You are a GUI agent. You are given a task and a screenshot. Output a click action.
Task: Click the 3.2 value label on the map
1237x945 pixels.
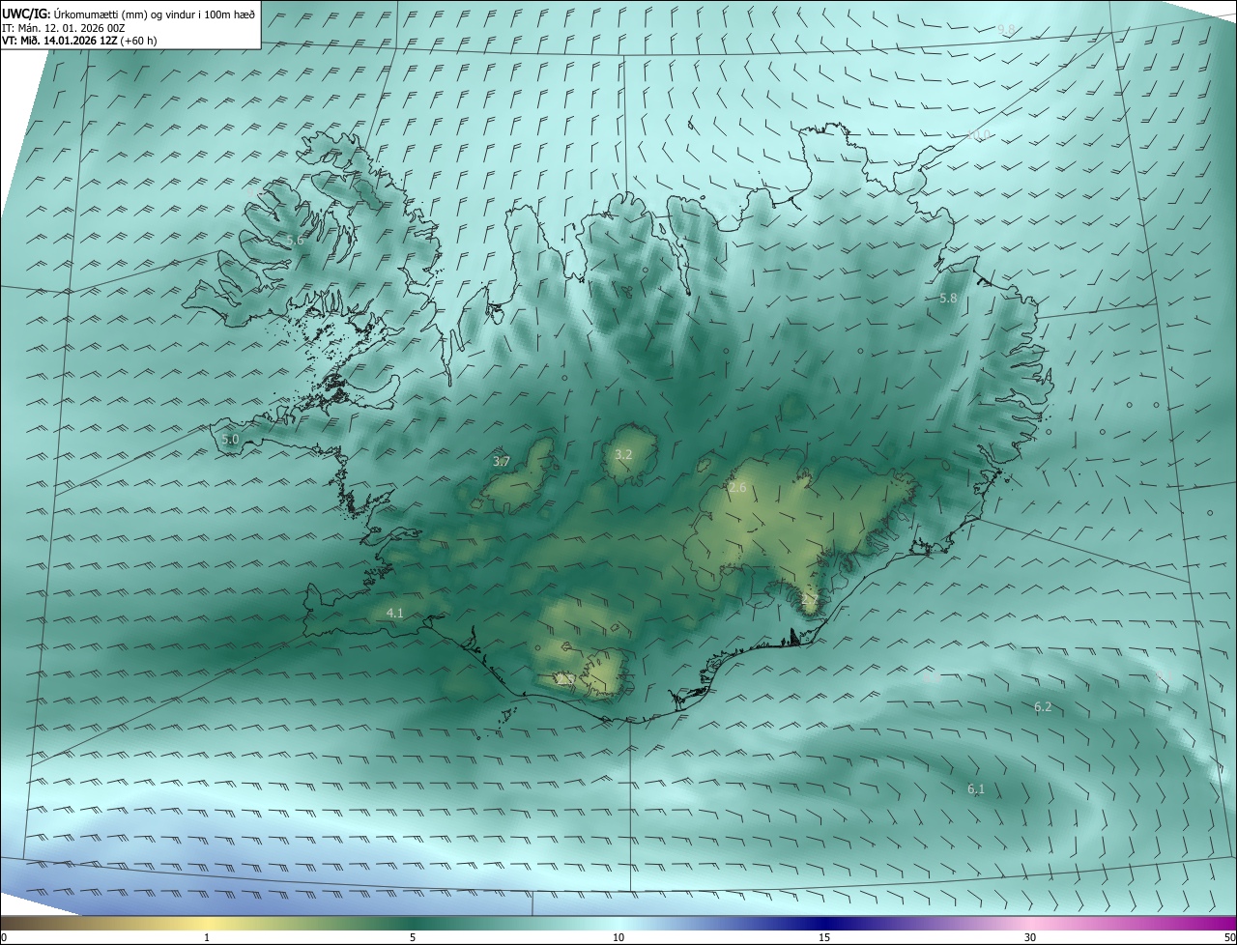[x=623, y=454]
